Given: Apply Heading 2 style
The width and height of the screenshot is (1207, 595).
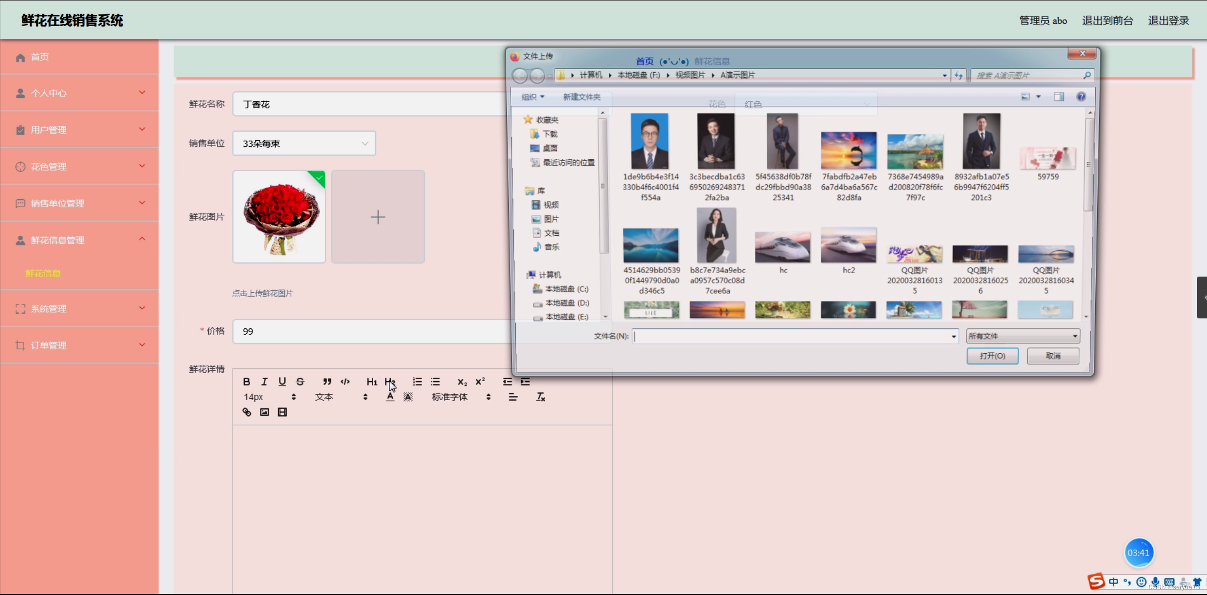Looking at the screenshot, I should click(390, 382).
